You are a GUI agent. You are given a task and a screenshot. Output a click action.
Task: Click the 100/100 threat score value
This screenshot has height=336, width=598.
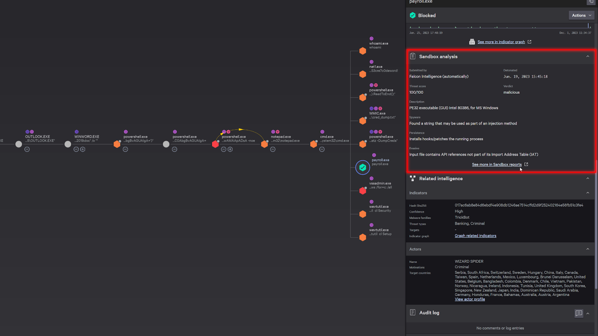point(416,92)
